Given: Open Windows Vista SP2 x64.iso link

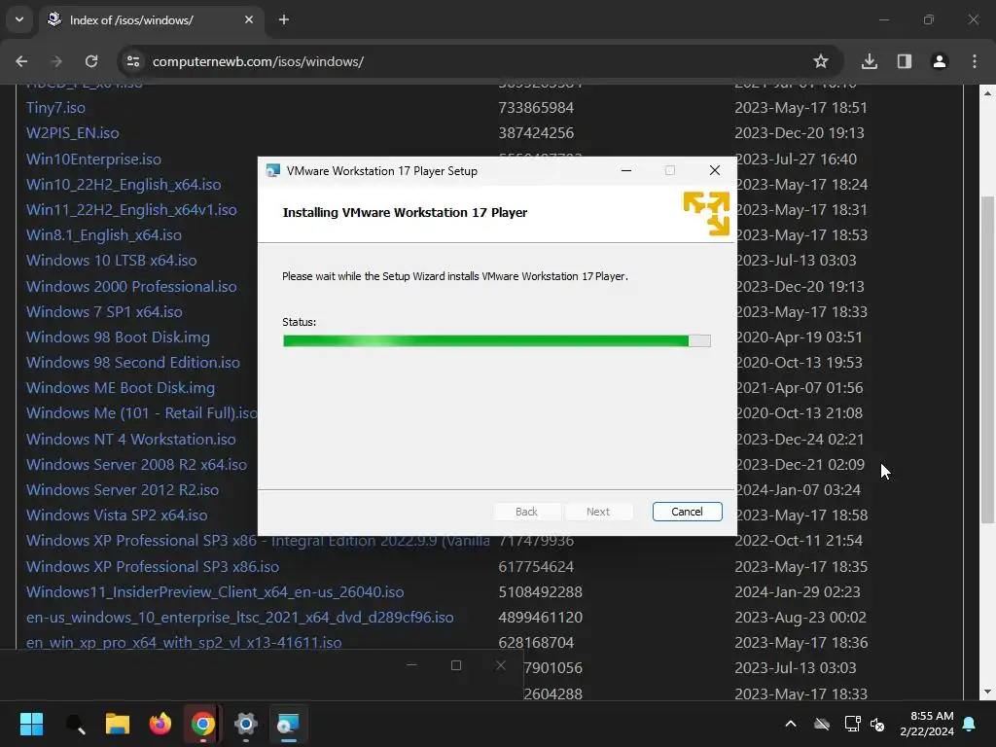Looking at the screenshot, I should coord(117,516).
